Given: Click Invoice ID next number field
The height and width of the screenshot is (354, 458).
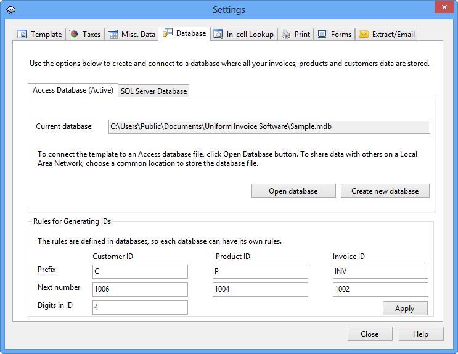Looking at the screenshot, I should pyautogui.click(x=380, y=289).
